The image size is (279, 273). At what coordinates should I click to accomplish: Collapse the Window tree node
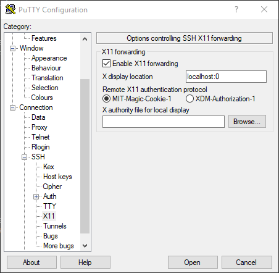tap(12, 49)
